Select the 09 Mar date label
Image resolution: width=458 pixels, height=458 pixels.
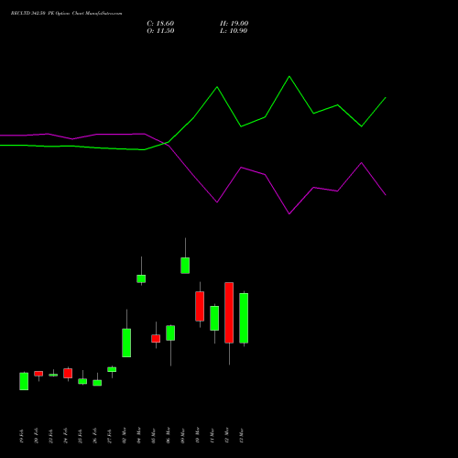point(182,436)
